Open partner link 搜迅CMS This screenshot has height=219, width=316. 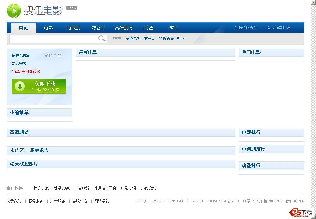tap(42, 188)
